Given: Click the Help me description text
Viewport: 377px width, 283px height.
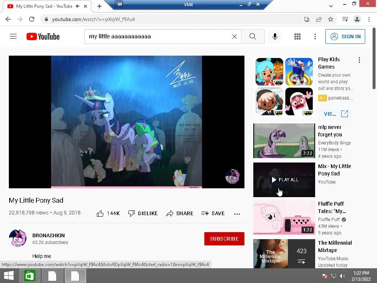Looking at the screenshot, I should click(x=42, y=256).
